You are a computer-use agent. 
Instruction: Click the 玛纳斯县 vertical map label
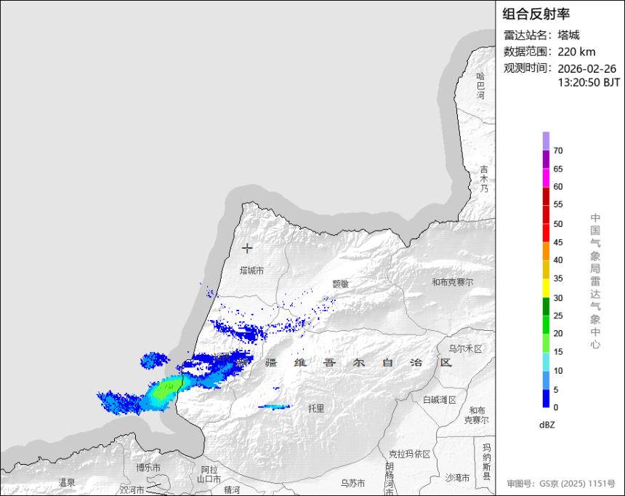click(487, 461)
